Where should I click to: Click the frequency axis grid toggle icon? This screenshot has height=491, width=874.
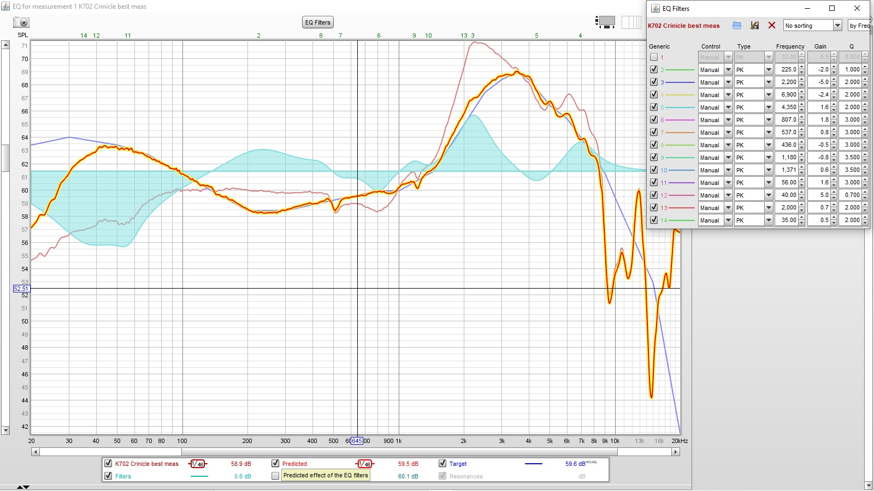(x=631, y=22)
